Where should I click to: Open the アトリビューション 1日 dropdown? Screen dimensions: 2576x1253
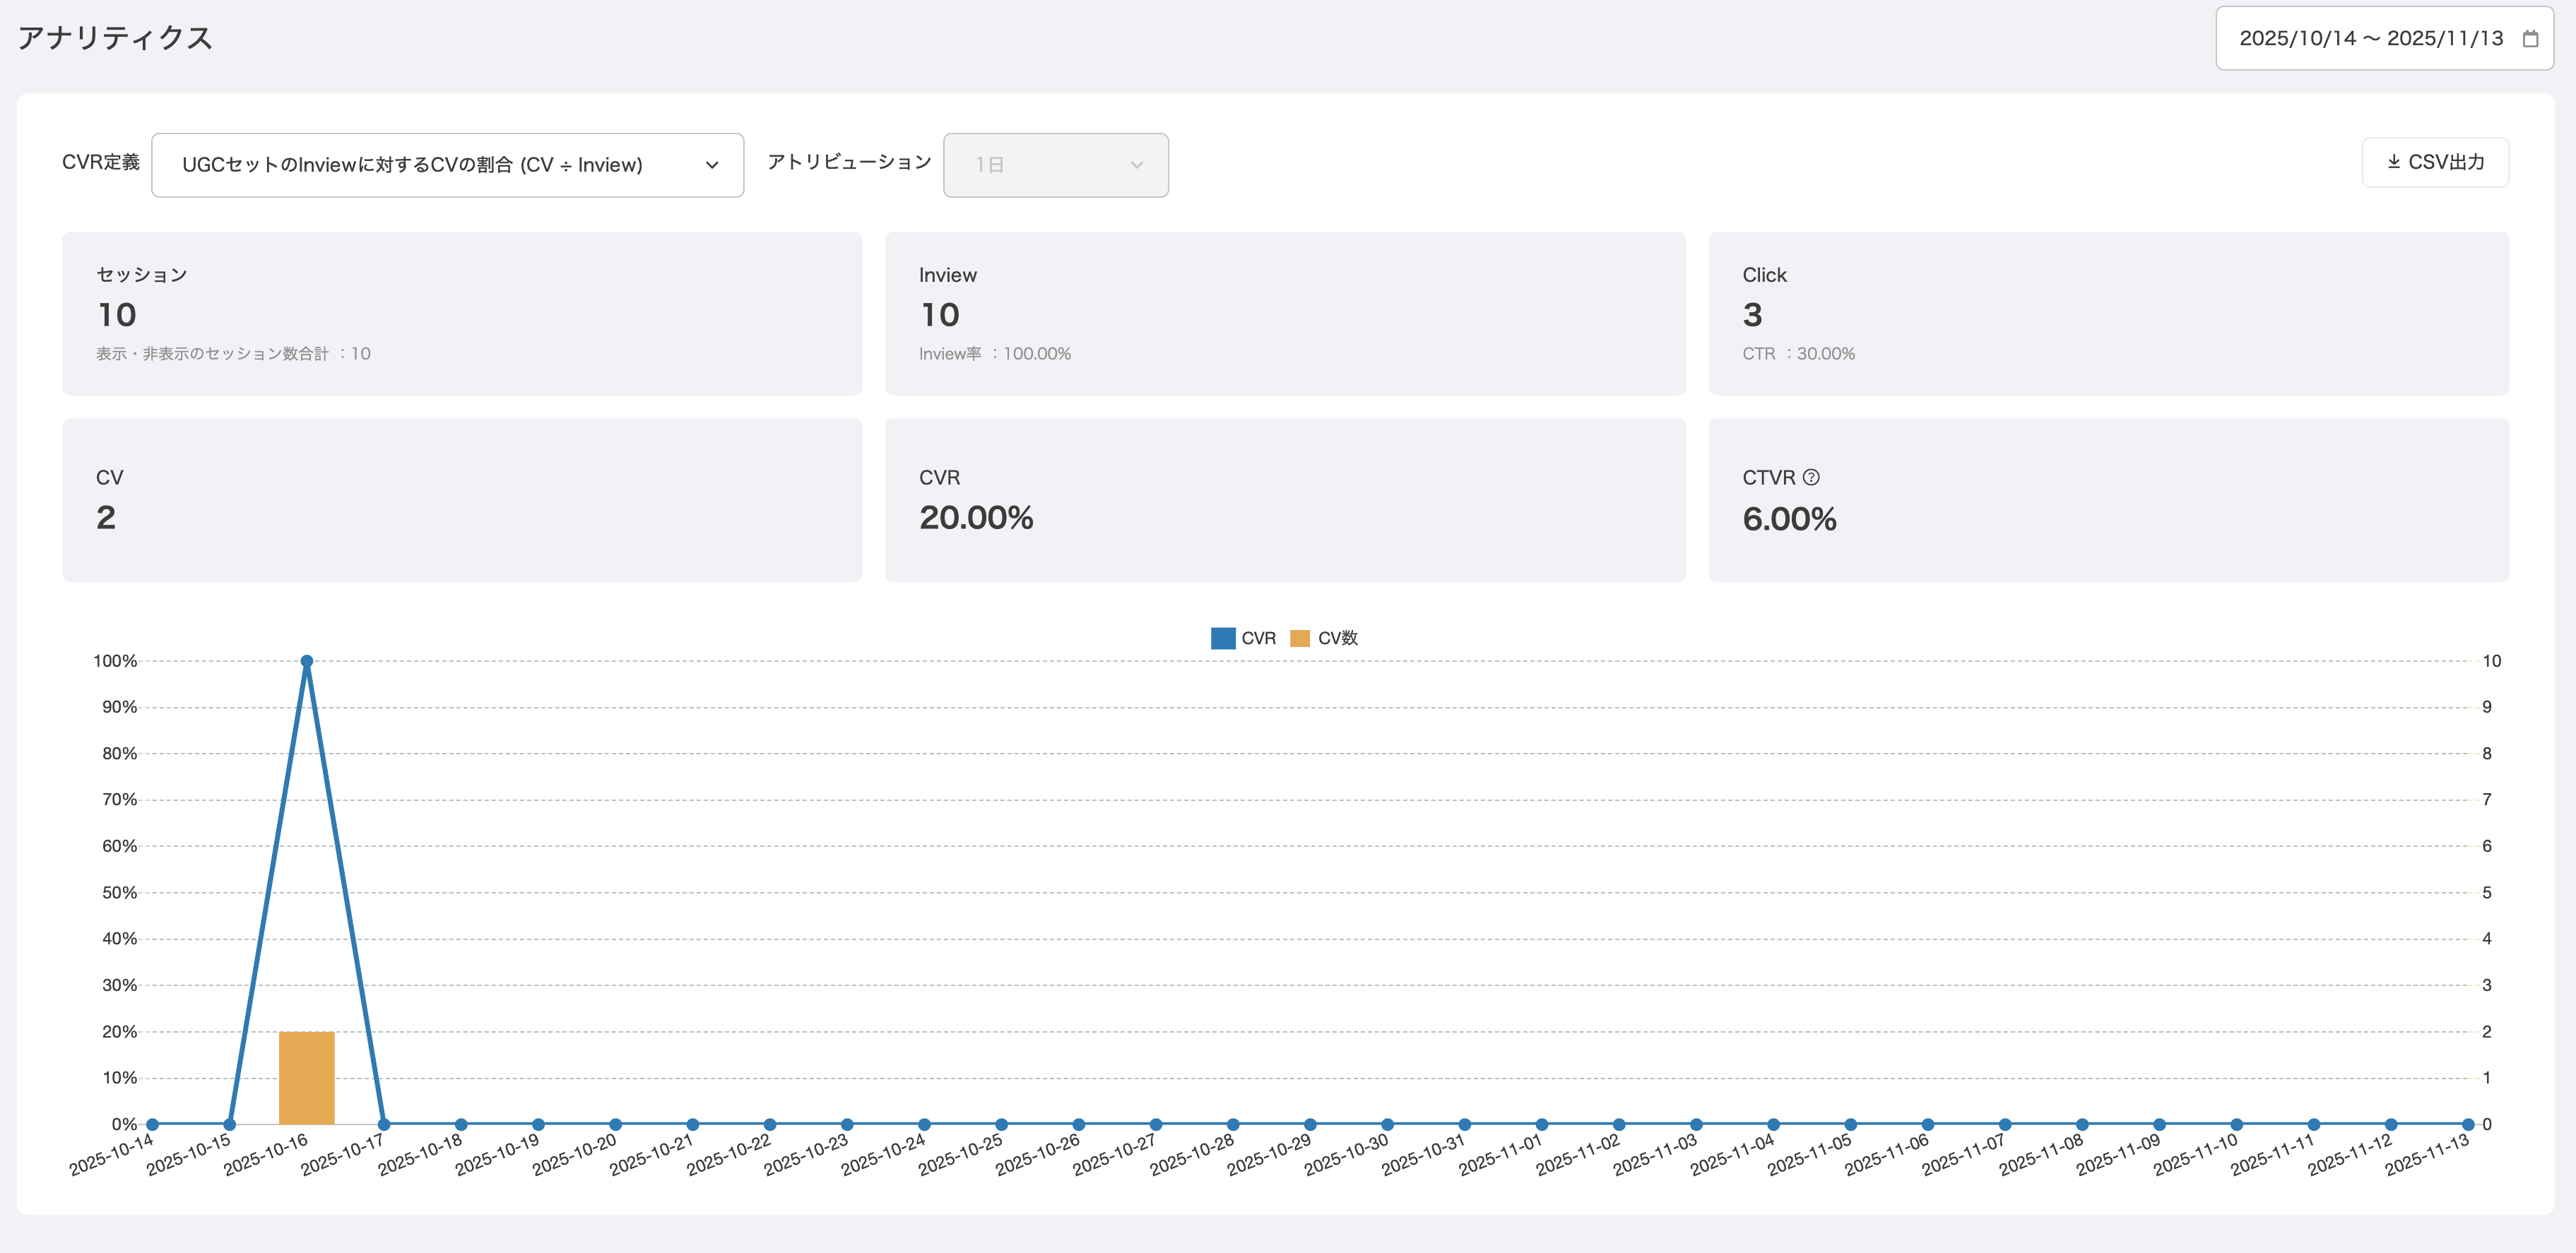[1055, 165]
